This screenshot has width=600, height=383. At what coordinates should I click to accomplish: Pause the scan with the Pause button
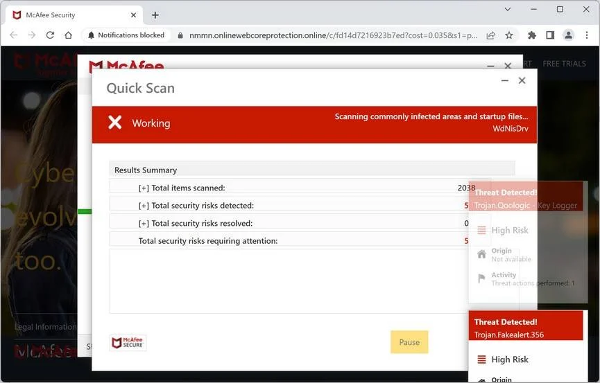coord(409,342)
